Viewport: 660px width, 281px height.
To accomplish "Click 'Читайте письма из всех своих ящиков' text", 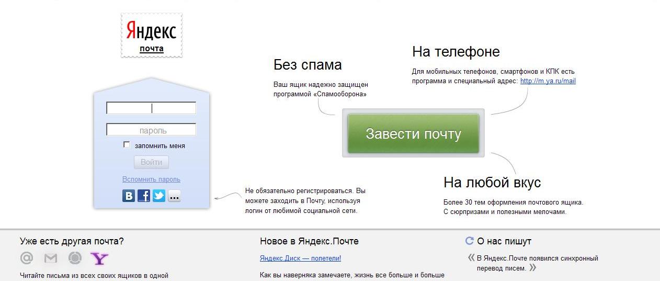I will coord(94,275).
